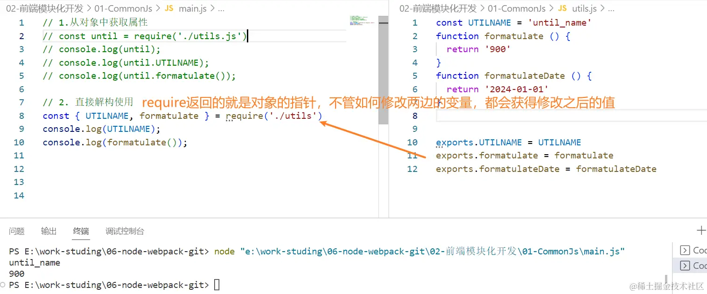Click JS file icon beside main.js breadcrumb
Viewport: 707px width, 294px height.
(x=169, y=8)
